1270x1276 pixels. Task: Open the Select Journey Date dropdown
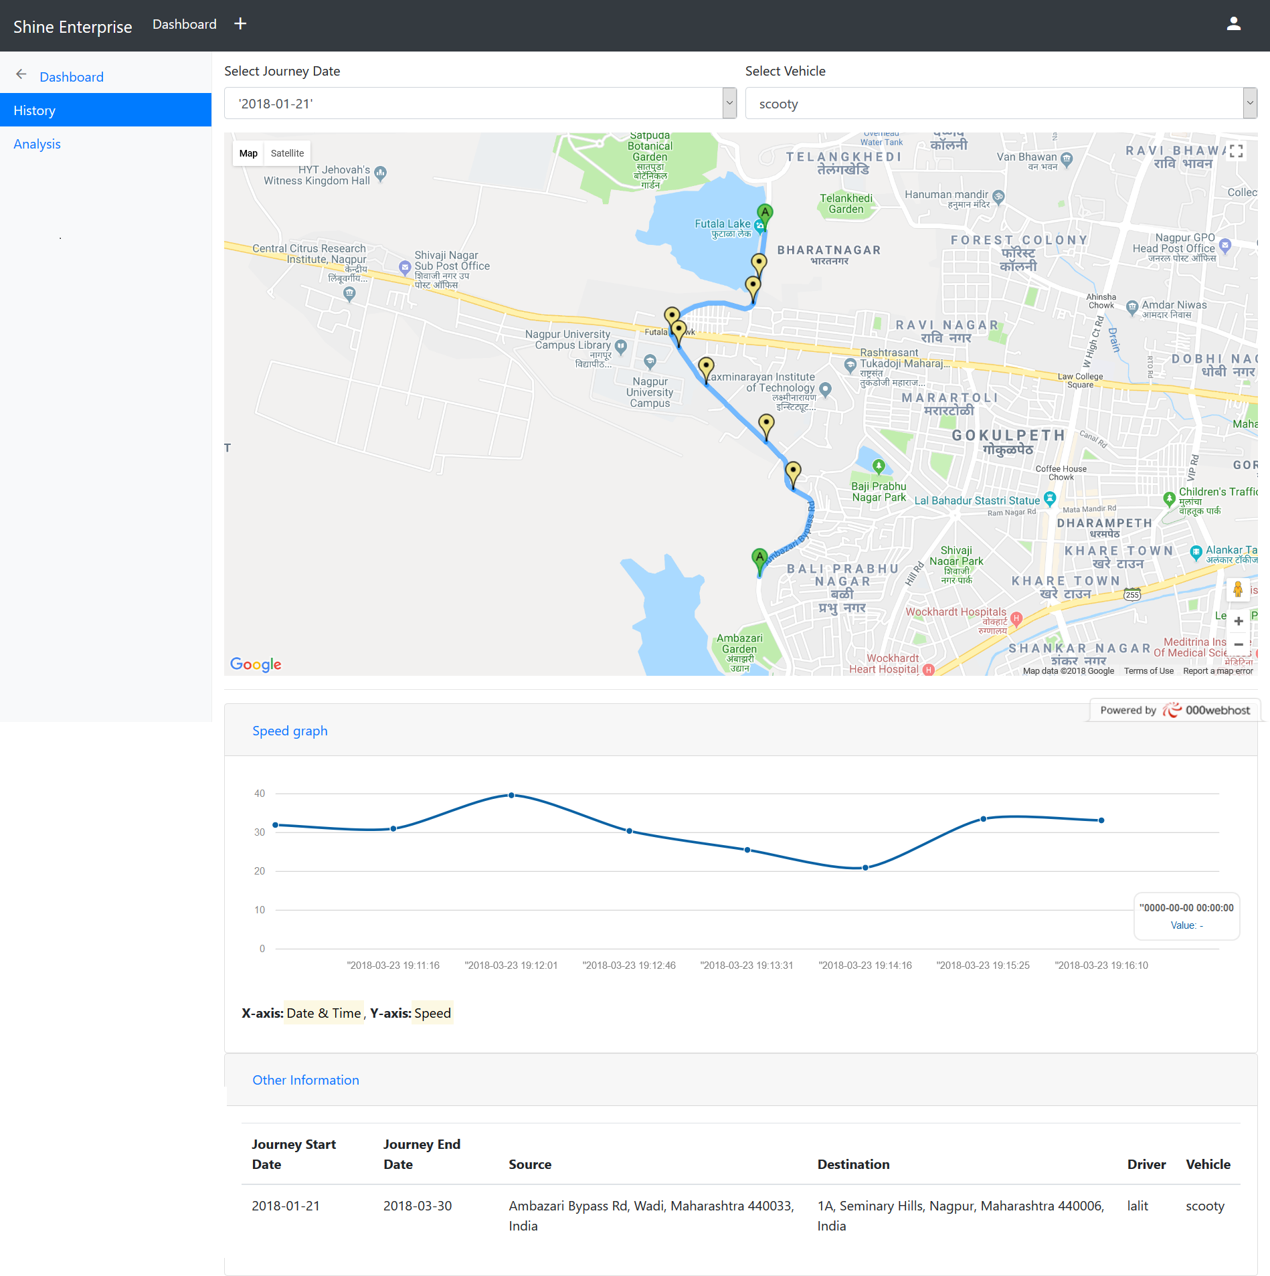480,104
